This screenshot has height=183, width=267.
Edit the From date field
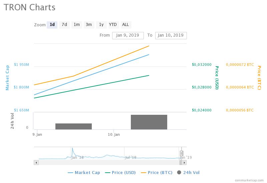128,36
